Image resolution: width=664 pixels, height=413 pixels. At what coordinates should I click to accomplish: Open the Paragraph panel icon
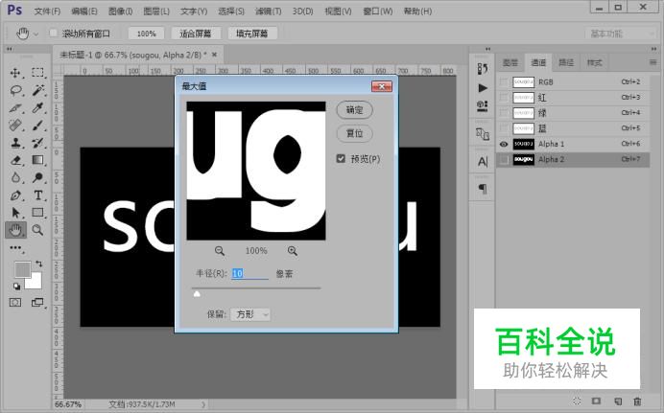(483, 188)
